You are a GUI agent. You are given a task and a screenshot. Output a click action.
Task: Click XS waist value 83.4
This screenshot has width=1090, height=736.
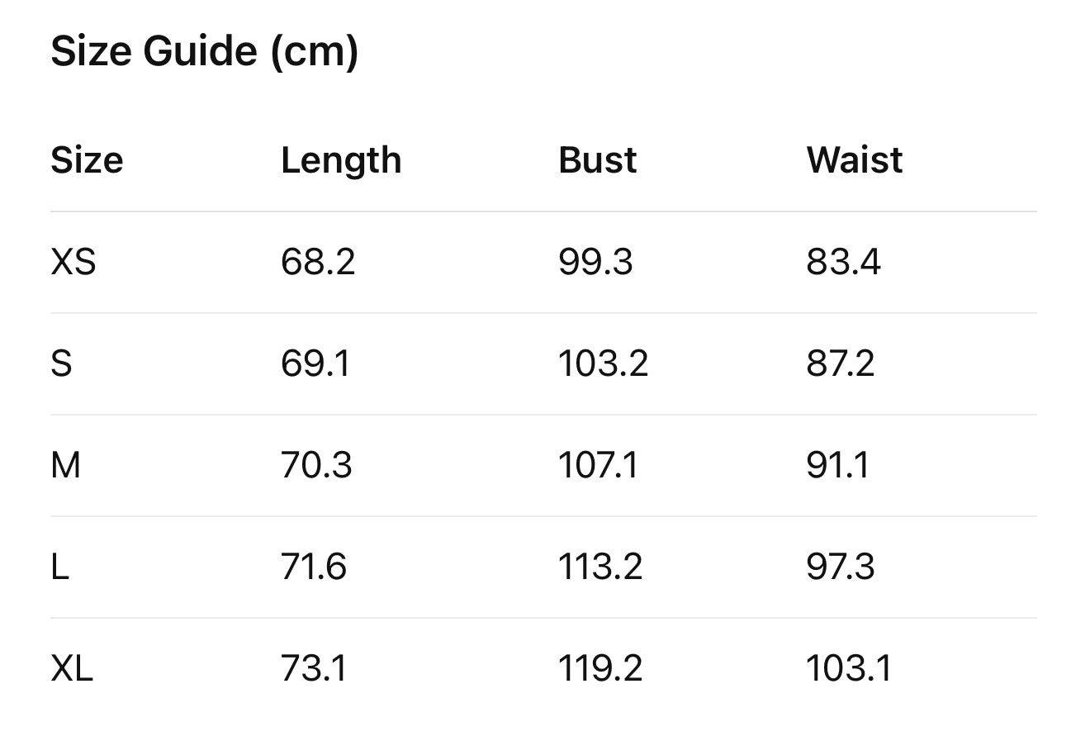pos(843,263)
